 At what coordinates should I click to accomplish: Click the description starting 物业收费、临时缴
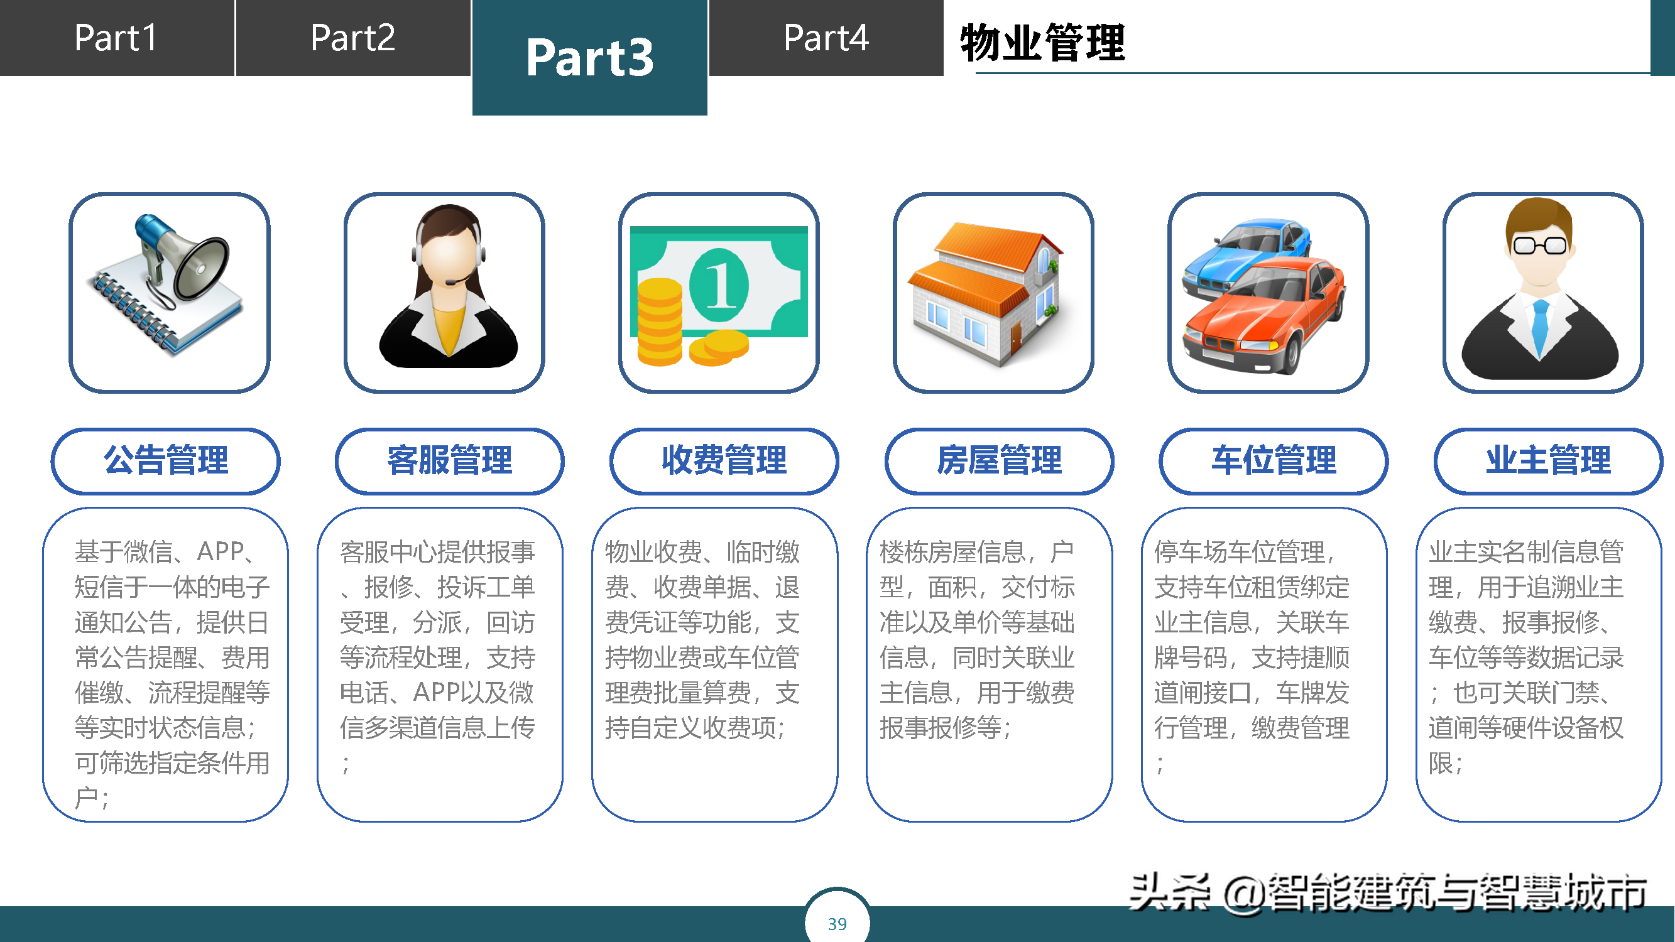point(715,665)
